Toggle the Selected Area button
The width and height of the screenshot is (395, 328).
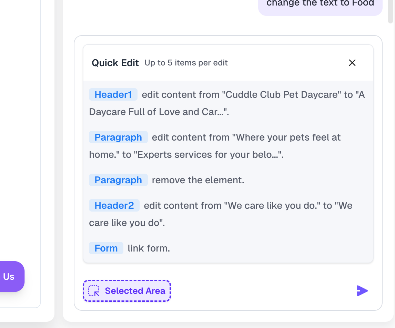pyautogui.click(x=127, y=291)
